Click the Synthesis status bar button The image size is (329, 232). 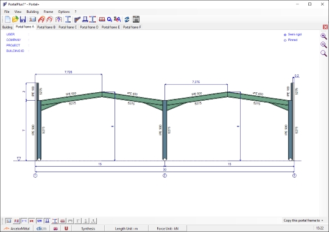(x=88, y=228)
